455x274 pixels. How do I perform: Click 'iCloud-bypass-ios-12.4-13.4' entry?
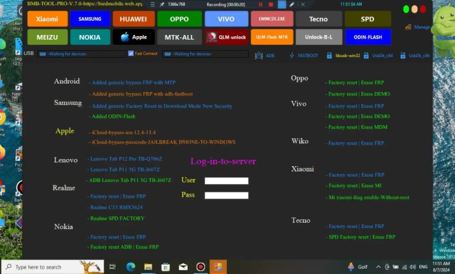tap(122, 132)
